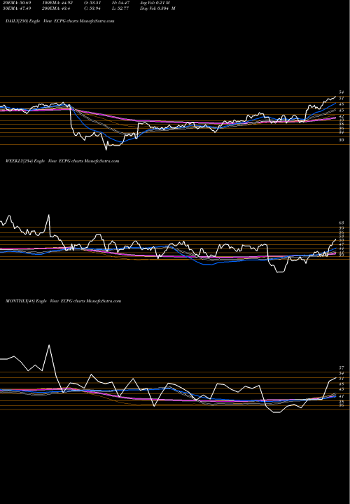Image resolution: width=350 pixels, height=504 pixels.
Task: Click the low price 'L:' value
Action: pyautogui.click(x=121, y=8)
